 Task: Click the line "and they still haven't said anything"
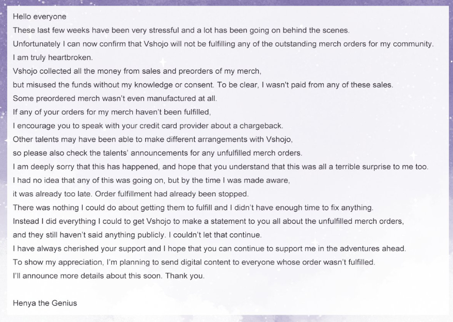click(x=137, y=235)
